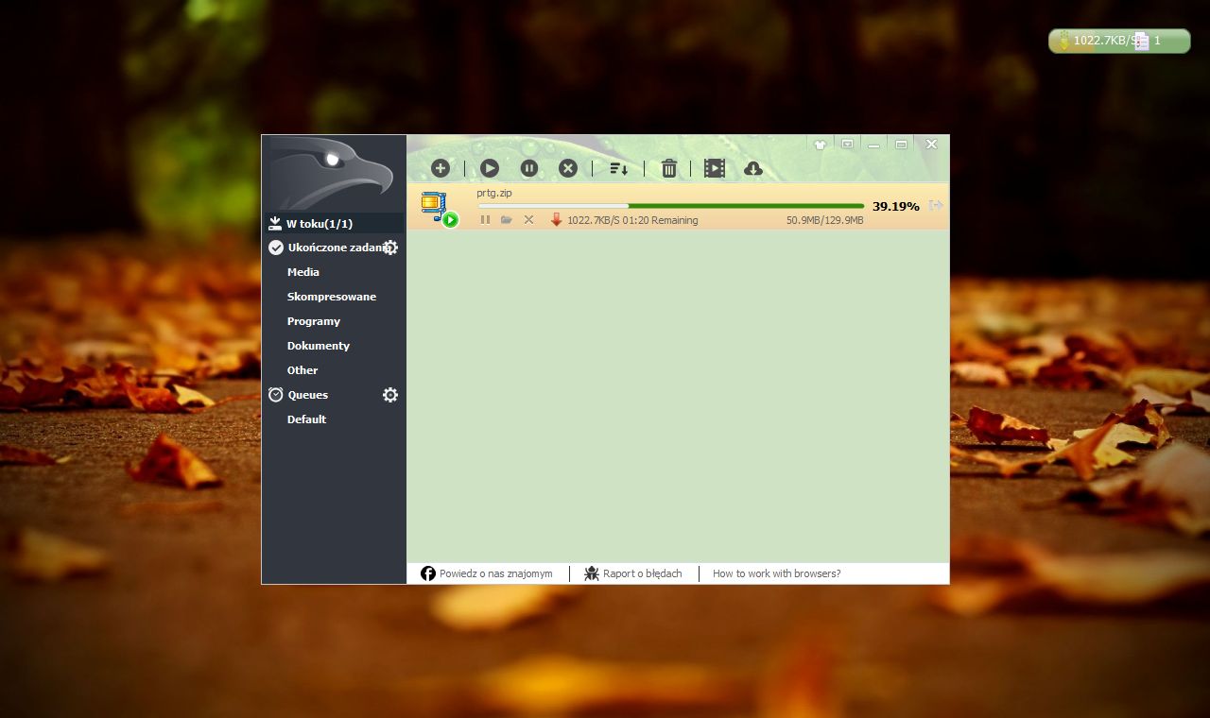Click the prtg.zip file name
Viewport: 1210px width, 718px height.
494,193
